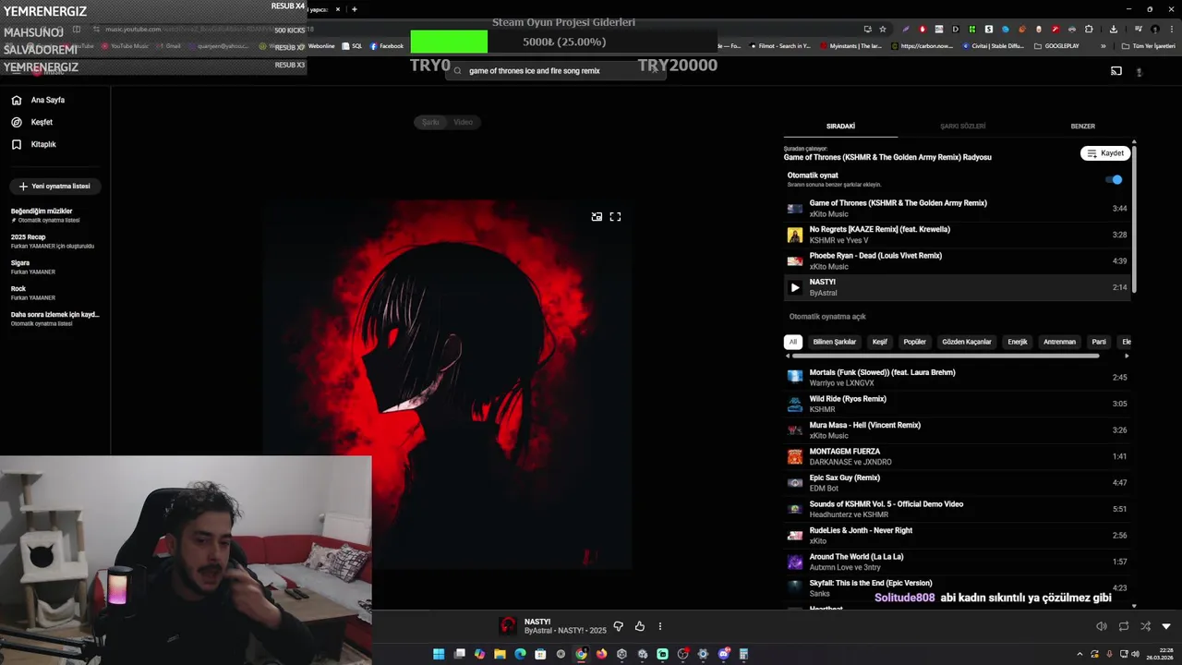Open File Explorer from the taskbar
Screen dimensions: 1182x665
point(500,654)
